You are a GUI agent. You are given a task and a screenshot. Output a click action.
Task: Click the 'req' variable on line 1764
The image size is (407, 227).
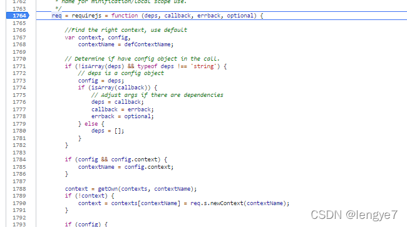pos(56,16)
